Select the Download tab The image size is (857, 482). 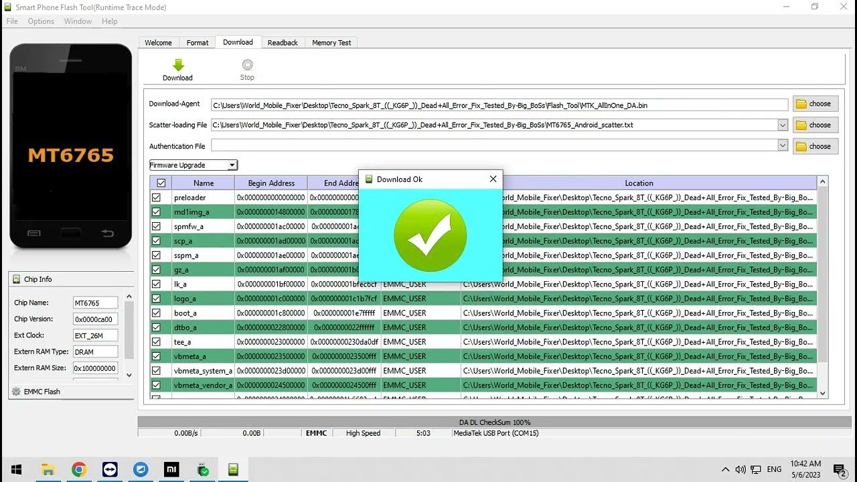(238, 42)
